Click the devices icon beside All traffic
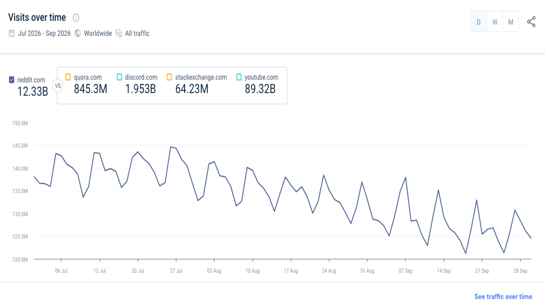 [119, 33]
